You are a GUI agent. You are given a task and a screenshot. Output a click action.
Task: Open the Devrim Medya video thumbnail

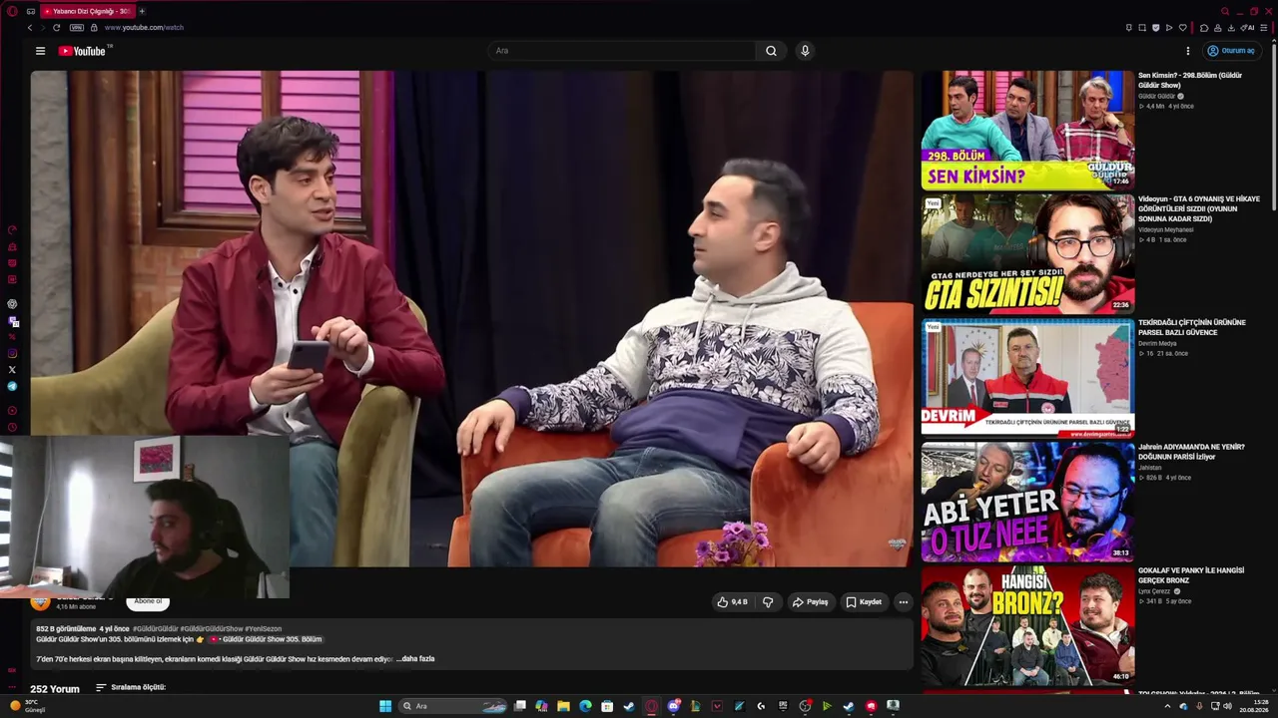tap(1027, 377)
